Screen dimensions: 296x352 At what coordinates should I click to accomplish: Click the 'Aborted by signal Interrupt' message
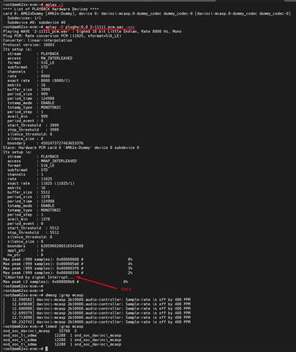click(x=38, y=277)
